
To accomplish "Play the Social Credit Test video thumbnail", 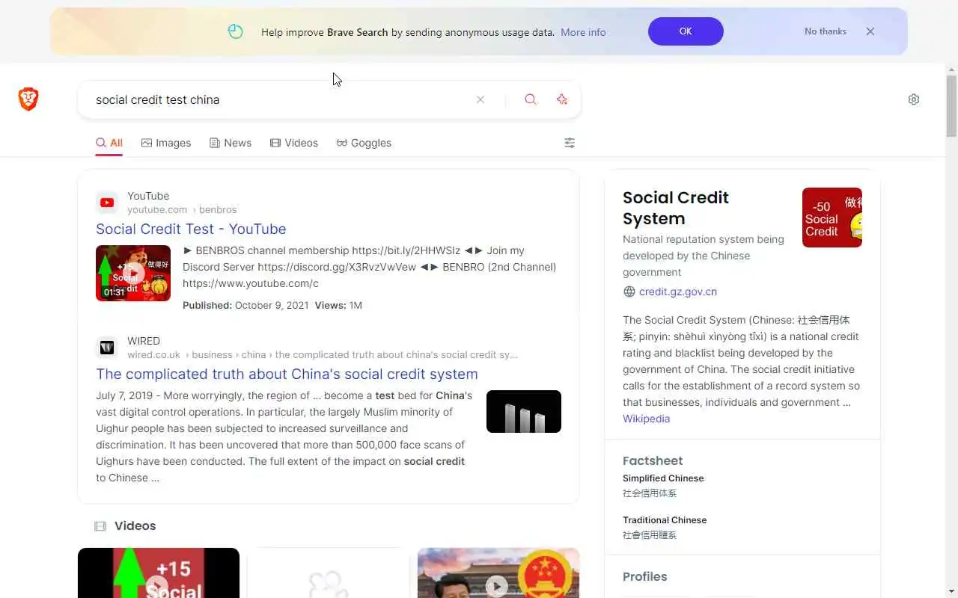I will pyautogui.click(x=133, y=273).
